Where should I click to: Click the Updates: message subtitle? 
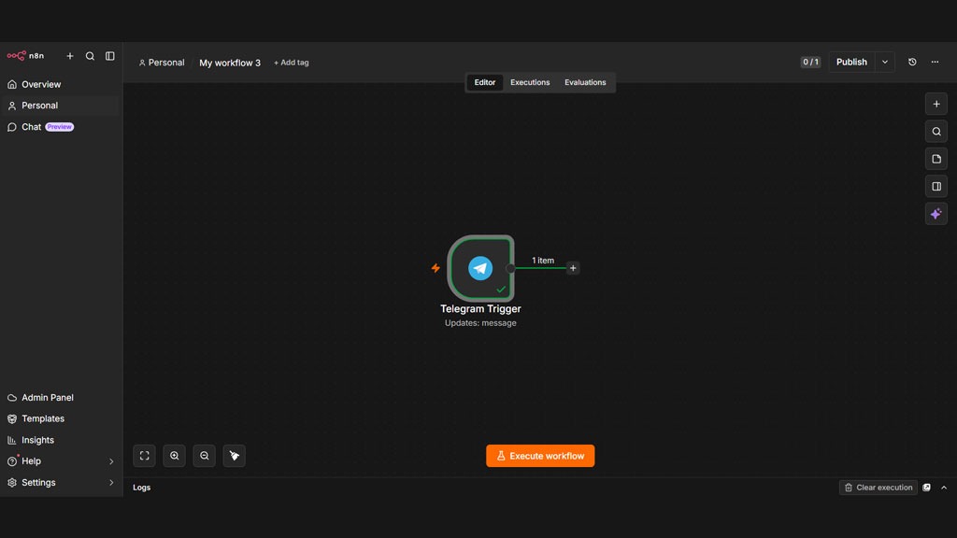point(480,322)
